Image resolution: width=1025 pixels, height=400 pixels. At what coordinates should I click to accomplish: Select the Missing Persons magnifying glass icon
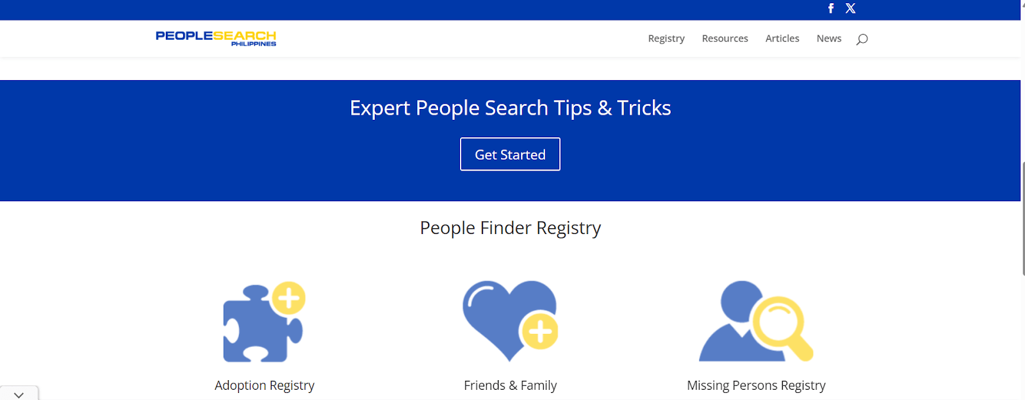[x=756, y=321]
